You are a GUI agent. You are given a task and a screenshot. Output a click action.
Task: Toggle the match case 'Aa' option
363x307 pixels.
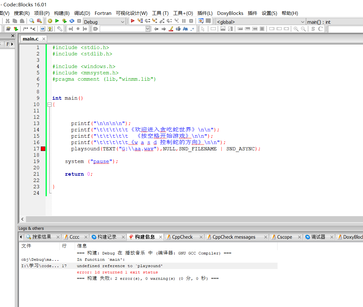pyautogui.click(x=185, y=29)
